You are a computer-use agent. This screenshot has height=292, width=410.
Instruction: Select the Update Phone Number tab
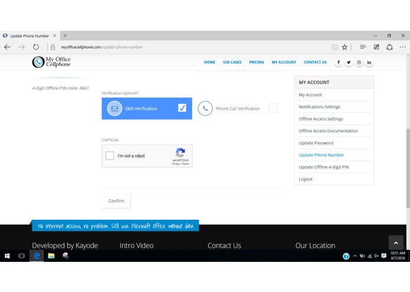[29, 35]
